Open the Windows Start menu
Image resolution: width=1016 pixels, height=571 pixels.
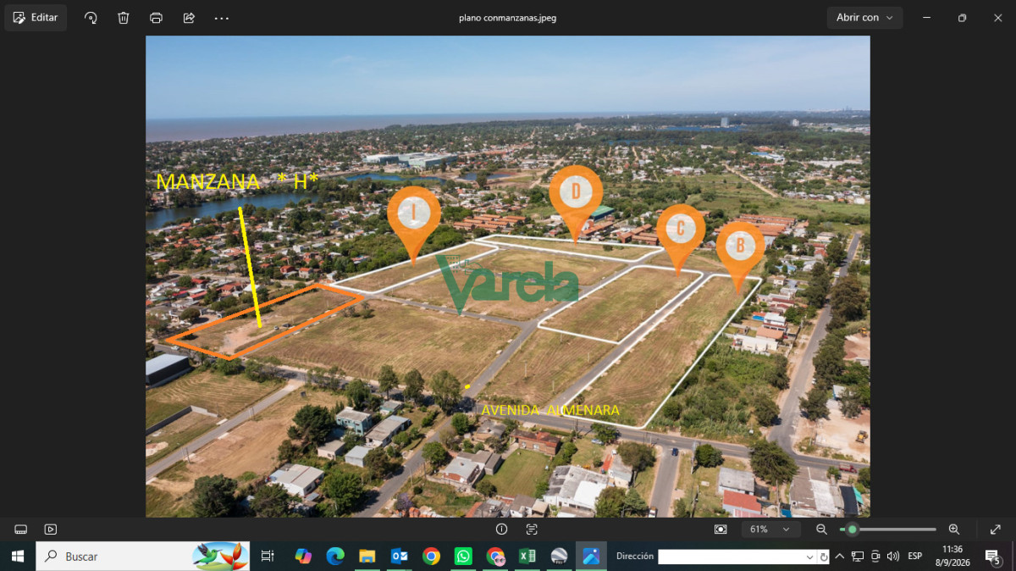coord(17,557)
